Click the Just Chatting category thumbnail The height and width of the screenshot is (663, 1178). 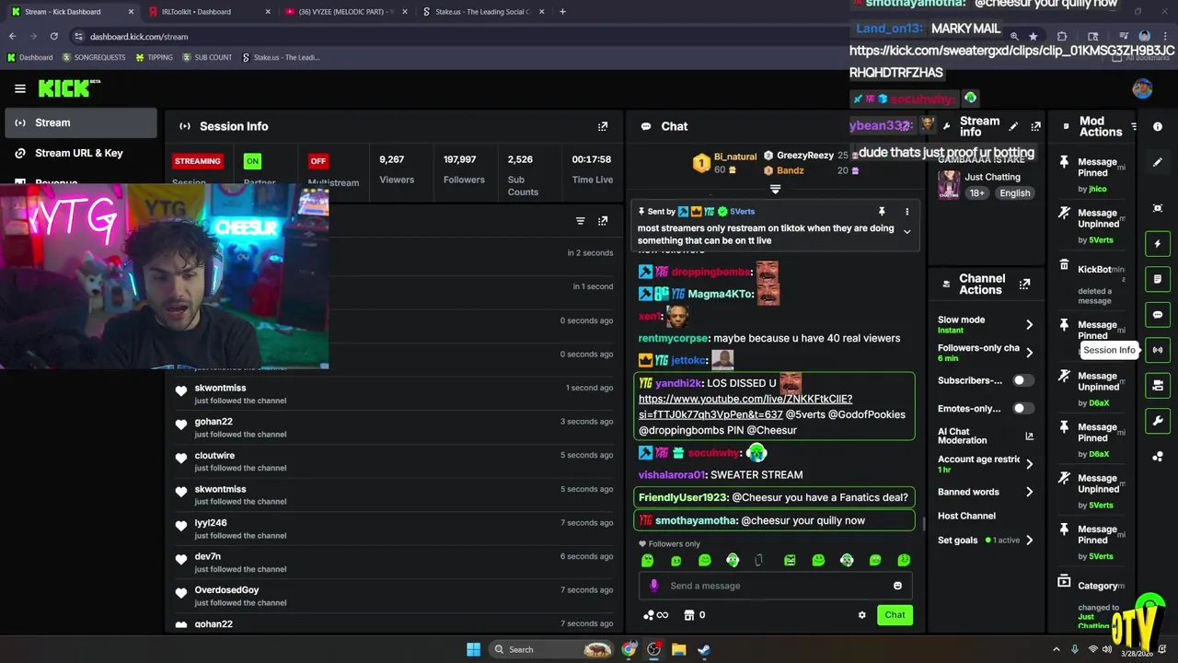click(949, 184)
